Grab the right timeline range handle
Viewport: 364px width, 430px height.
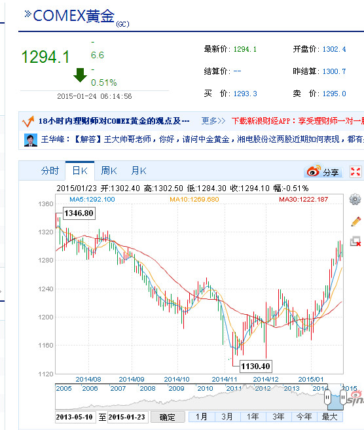tap(343, 397)
